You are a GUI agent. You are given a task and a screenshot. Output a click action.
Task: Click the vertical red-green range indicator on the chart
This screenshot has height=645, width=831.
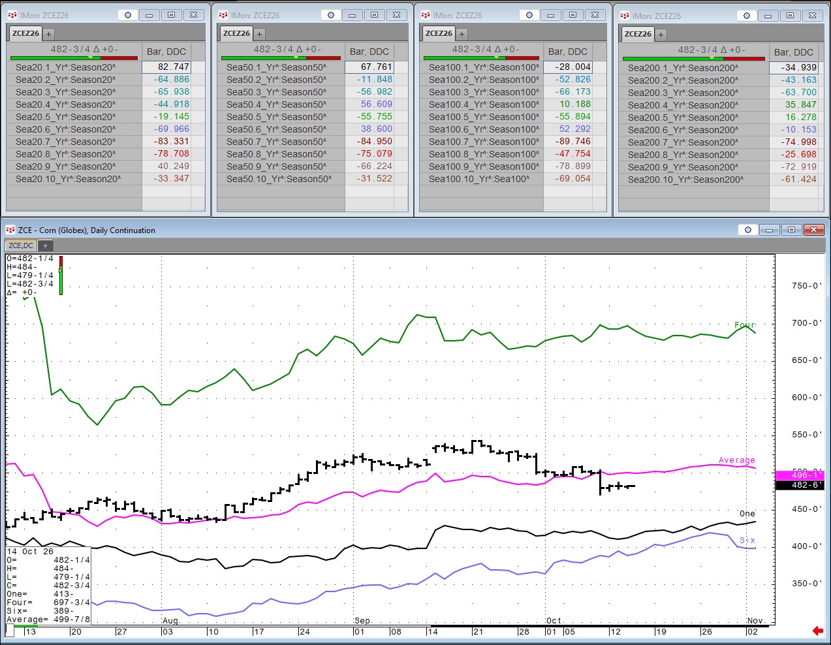pos(61,275)
